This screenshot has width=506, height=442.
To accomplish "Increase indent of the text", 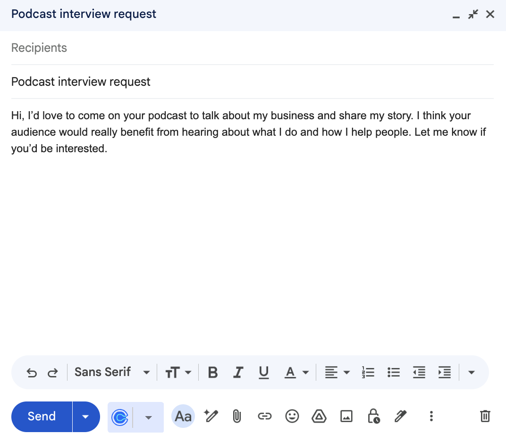I will 444,373.
